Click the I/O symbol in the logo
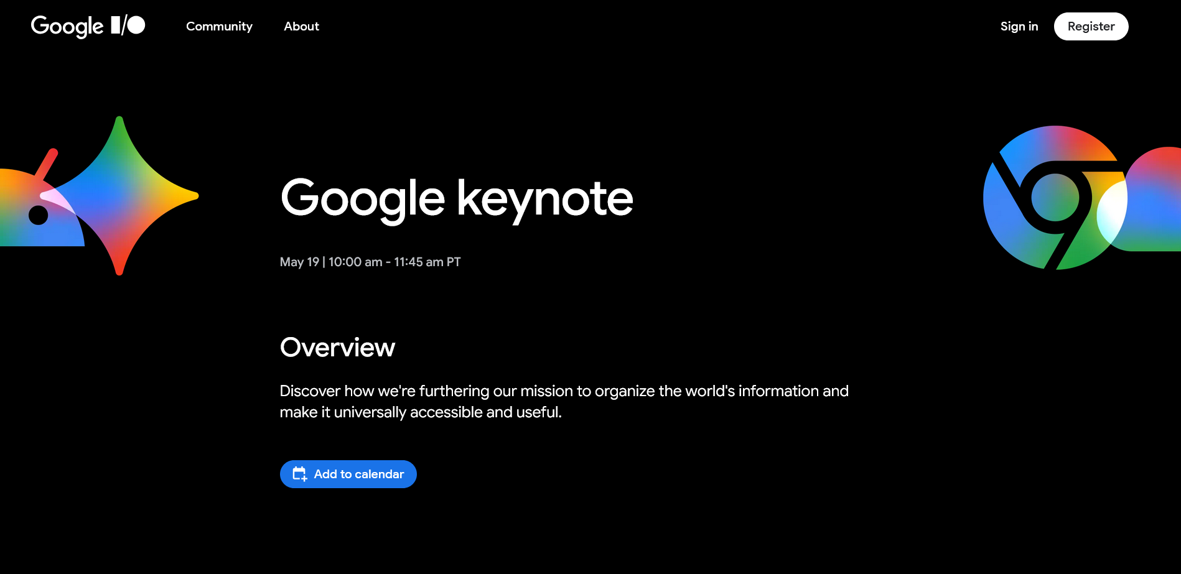 pos(128,25)
